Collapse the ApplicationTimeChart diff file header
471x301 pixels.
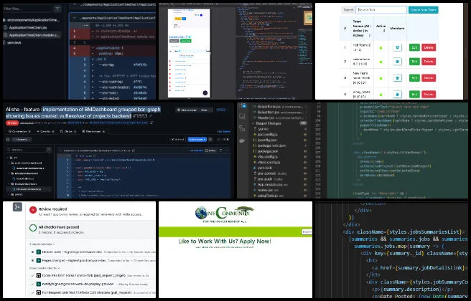[x=74, y=18]
